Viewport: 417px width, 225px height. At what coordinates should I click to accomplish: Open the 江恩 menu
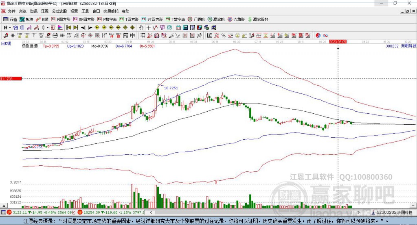[45, 11]
